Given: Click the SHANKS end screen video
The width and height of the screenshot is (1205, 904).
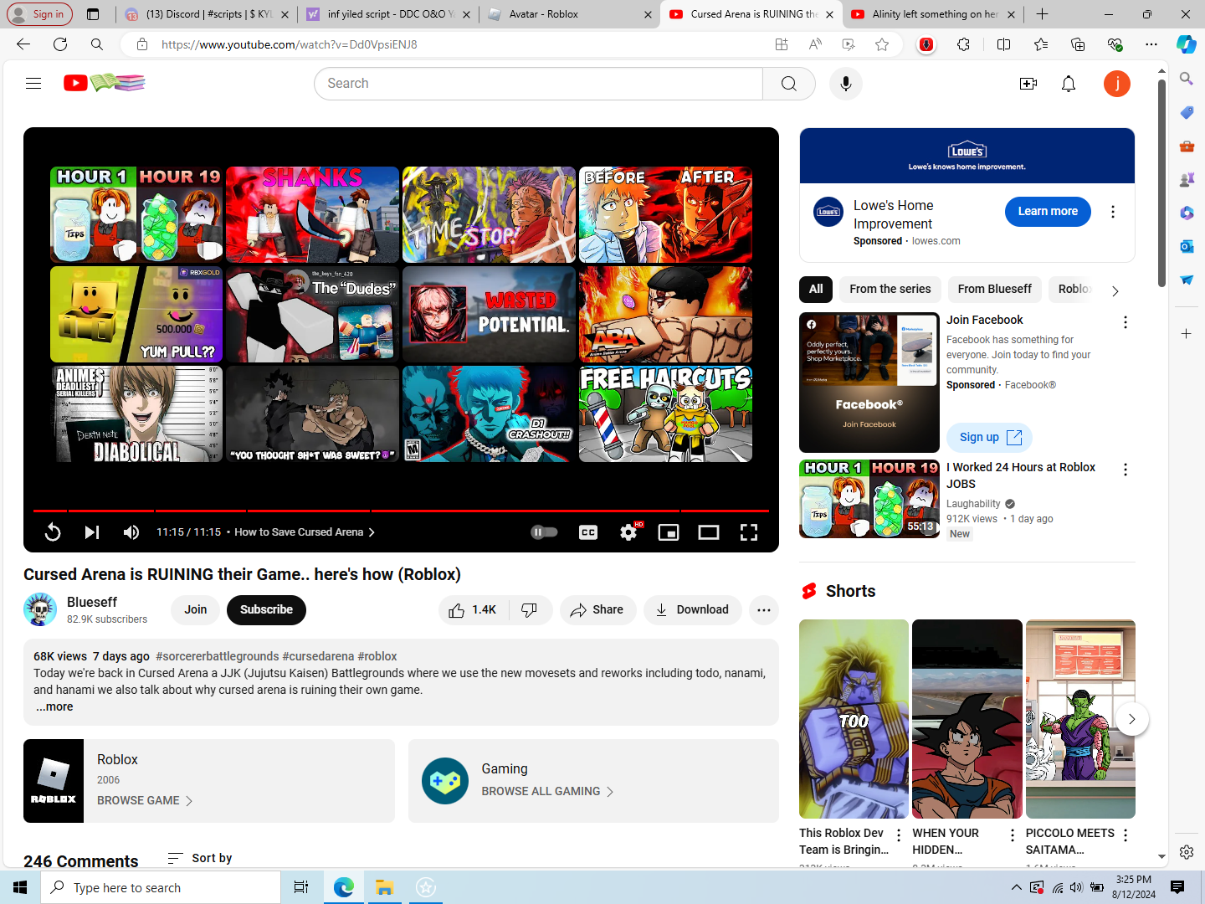Looking at the screenshot, I should 312,215.
